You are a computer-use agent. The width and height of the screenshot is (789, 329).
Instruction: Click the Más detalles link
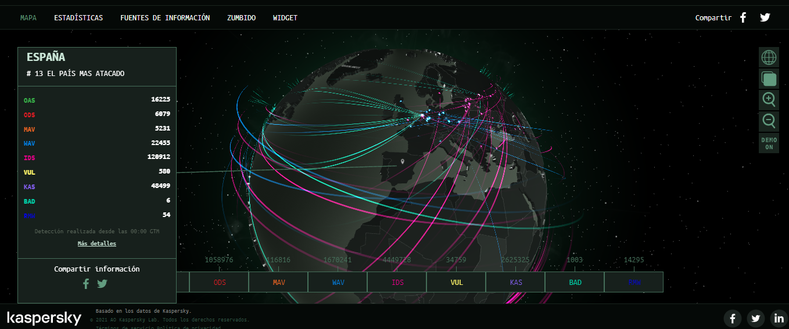tap(97, 244)
